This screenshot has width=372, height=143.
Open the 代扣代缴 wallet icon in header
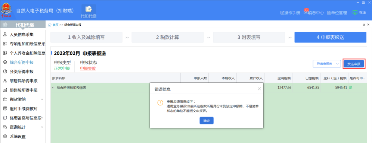point(89,11)
